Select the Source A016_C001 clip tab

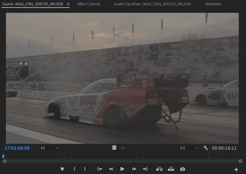[33, 4]
